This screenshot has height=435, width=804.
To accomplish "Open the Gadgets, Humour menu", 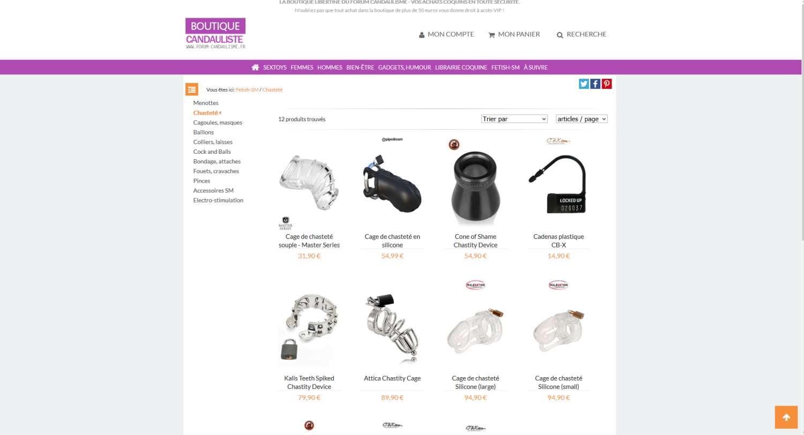I will [x=405, y=67].
